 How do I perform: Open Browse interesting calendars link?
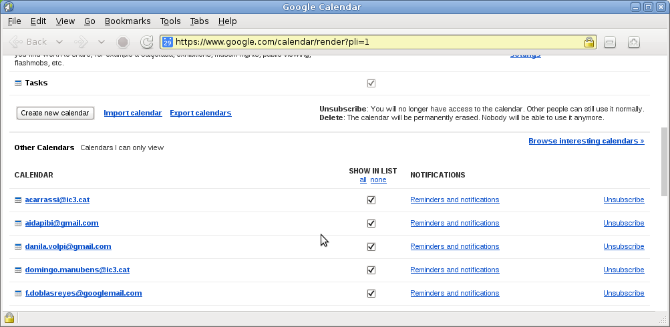(x=587, y=141)
